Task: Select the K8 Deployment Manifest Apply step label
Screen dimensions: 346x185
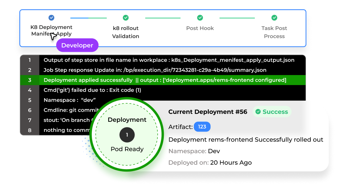Action: [51, 31]
